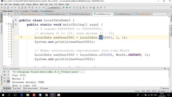Click the VCS Update Project icon
This screenshot has width=172, height=97.
coord(74,8)
